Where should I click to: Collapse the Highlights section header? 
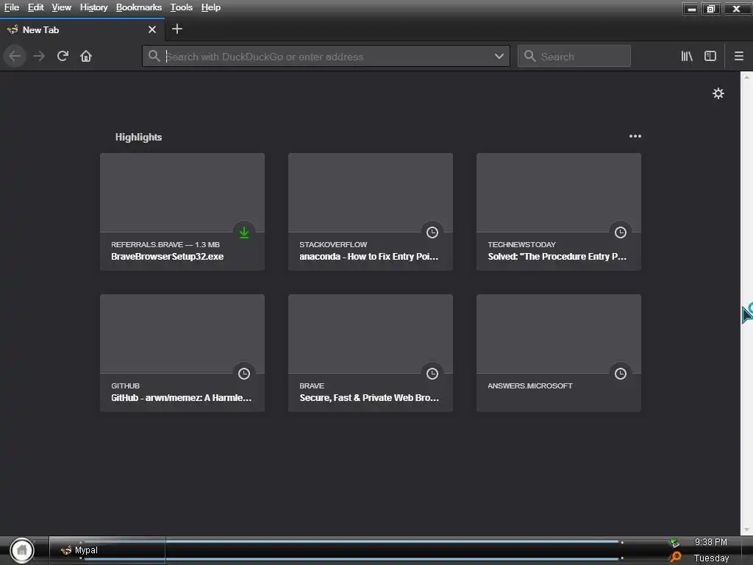coord(138,137)
